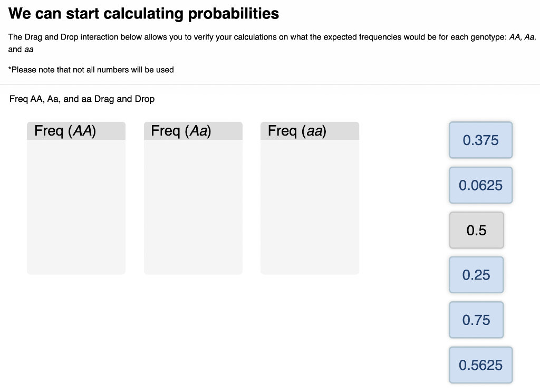Select the 0.375 number tile

point(480,140)
